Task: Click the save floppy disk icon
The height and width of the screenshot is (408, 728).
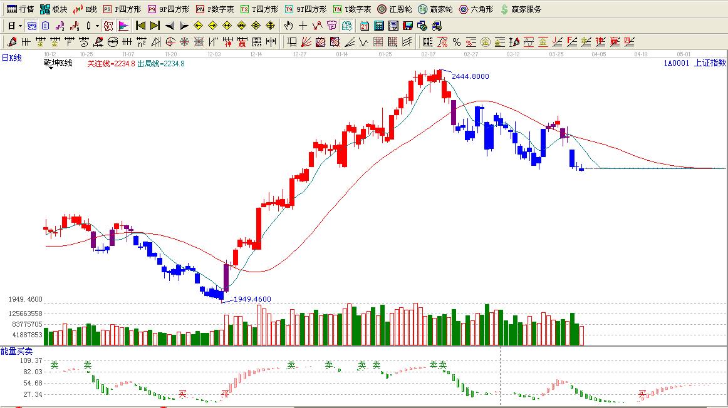Action: (x=408, y=26)
